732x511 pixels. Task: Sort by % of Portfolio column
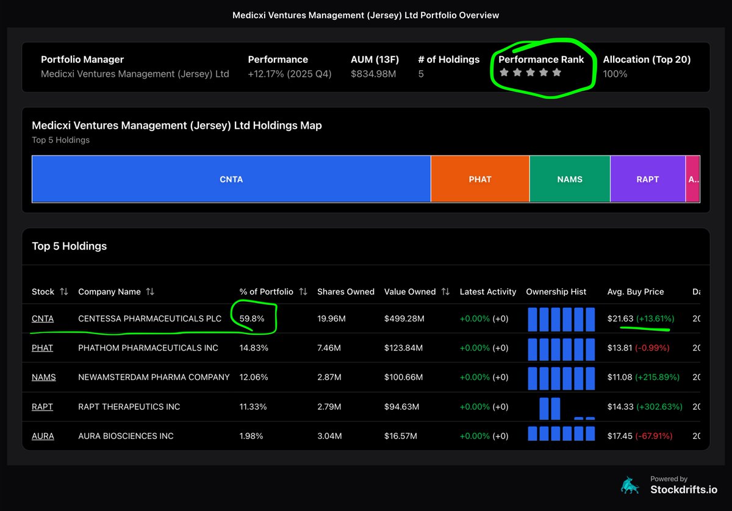pyautogui.click(x=273, y=291)
